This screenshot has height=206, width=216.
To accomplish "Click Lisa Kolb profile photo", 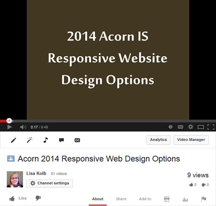I will [15, 179].
